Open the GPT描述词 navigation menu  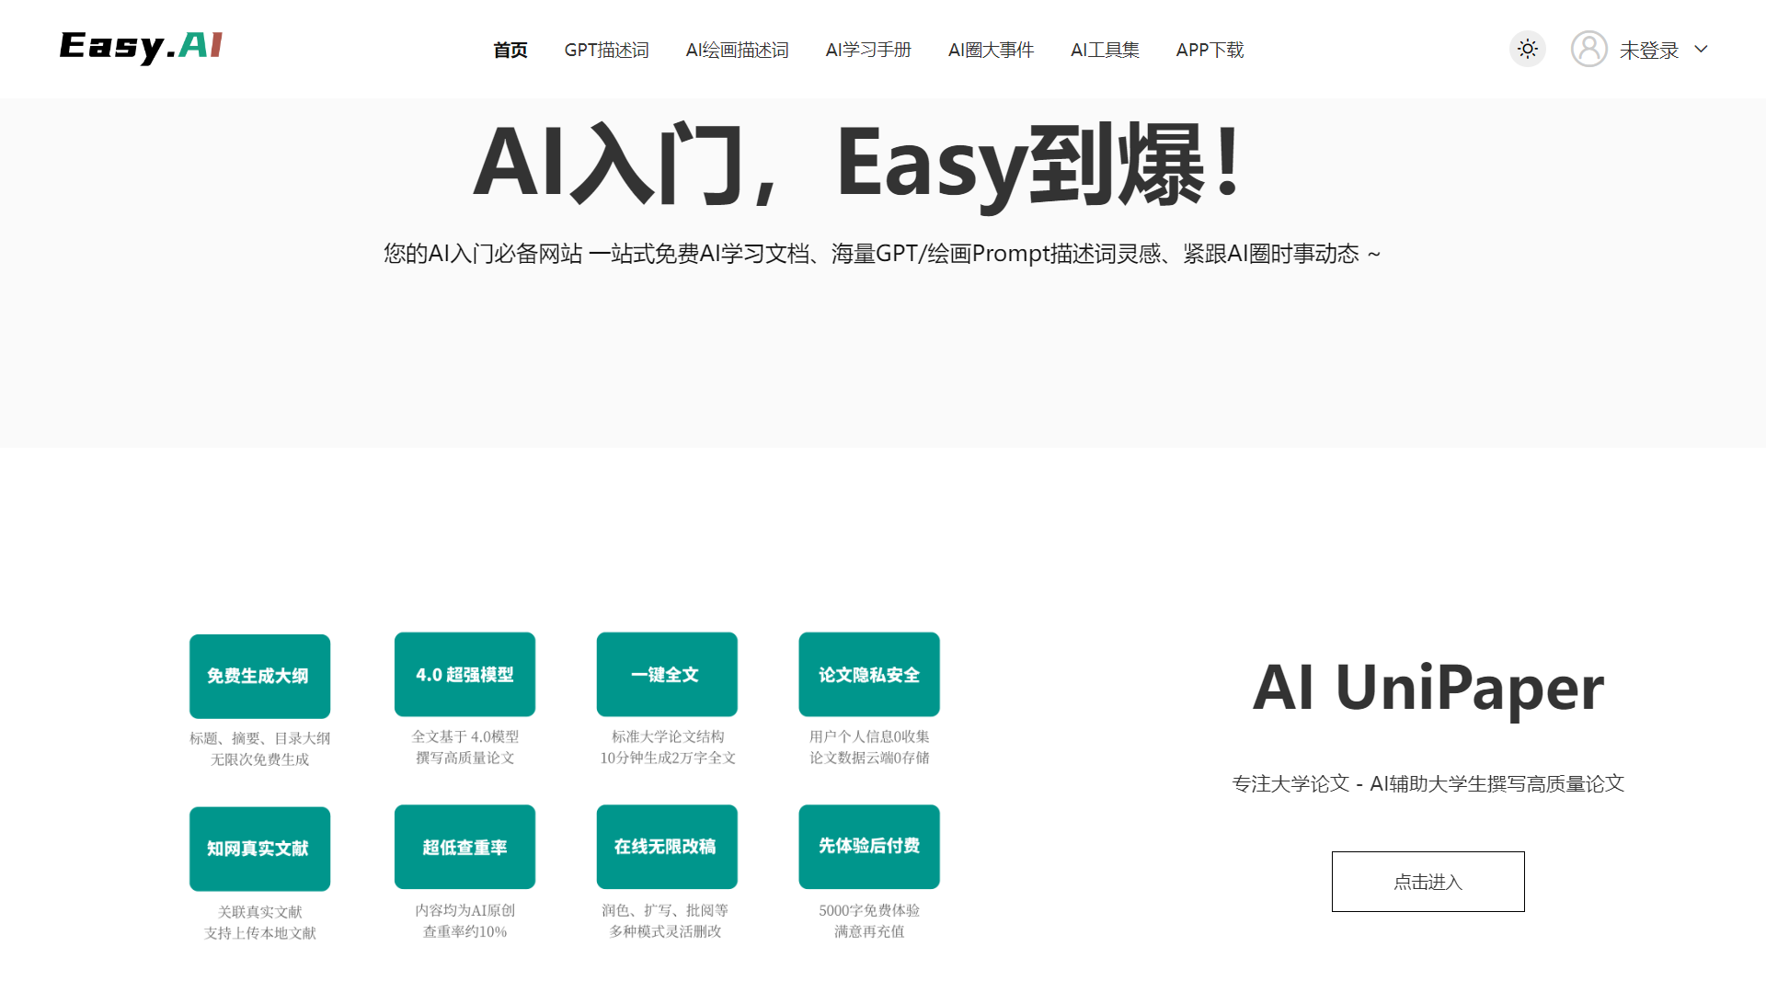tap(607, 50)
